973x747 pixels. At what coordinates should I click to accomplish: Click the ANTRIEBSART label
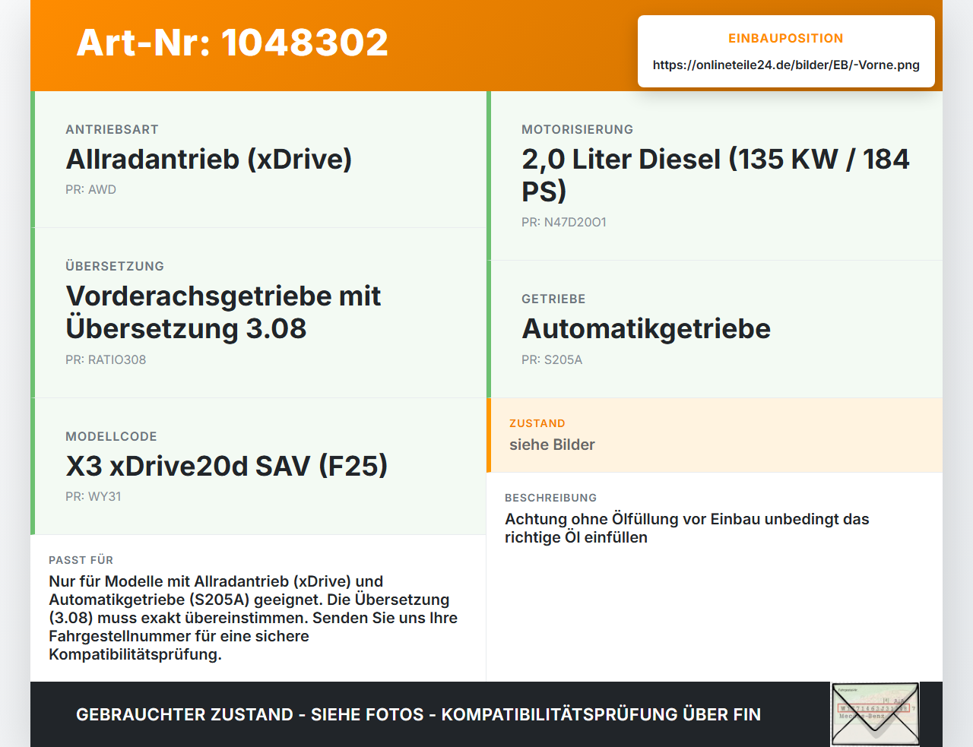[112, 129]
